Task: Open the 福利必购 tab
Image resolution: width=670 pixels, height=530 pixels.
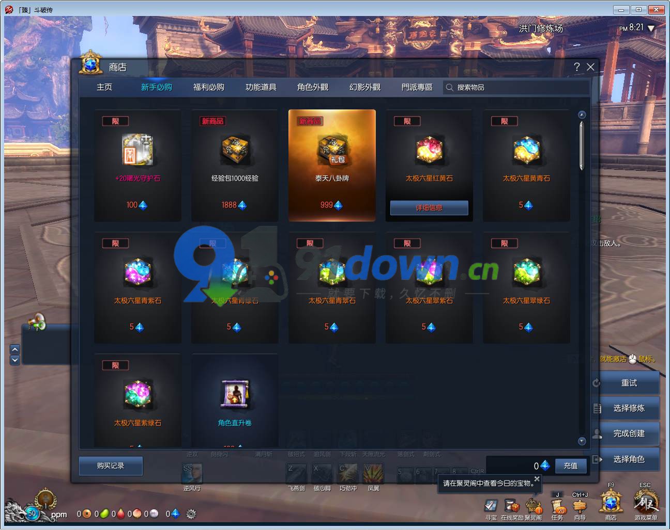Action: click(x=209, y=87)
